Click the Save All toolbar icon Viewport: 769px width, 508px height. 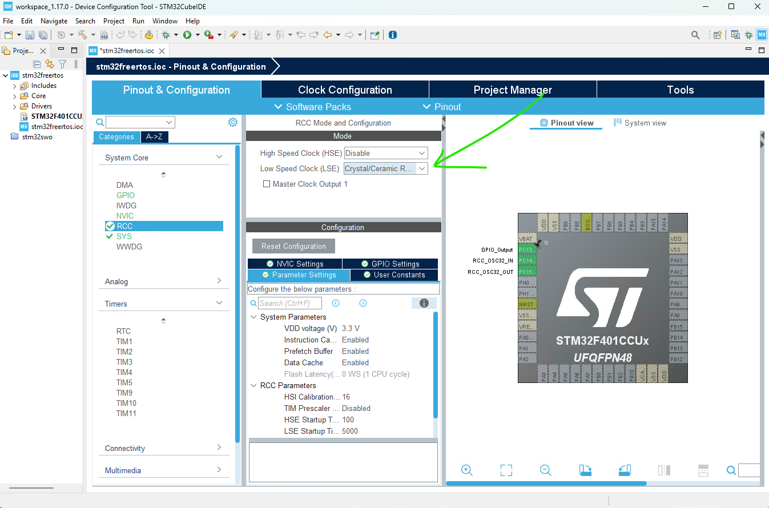[x=42, y=35]
